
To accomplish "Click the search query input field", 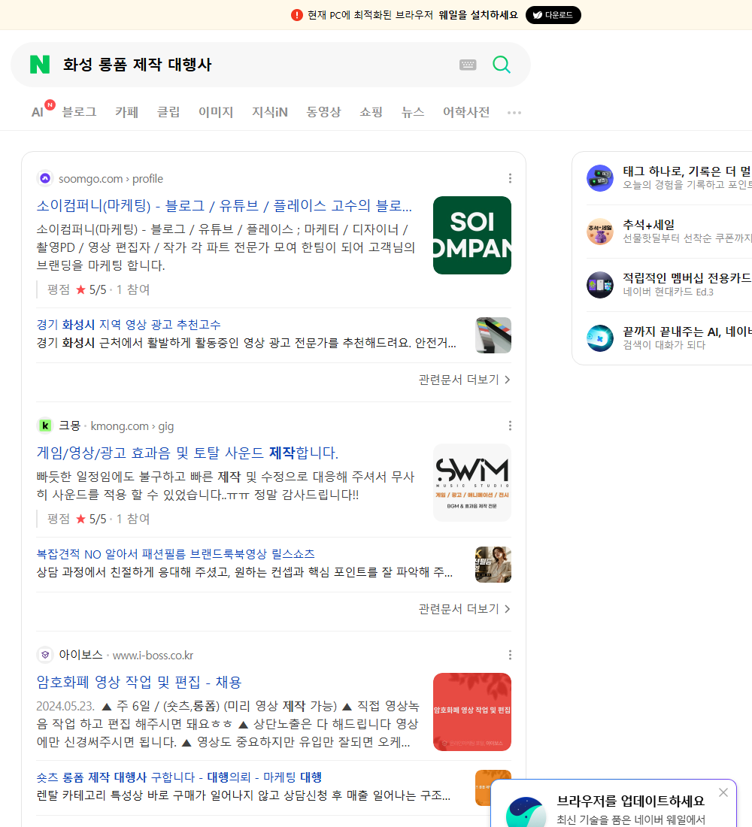I will pos(253,65).
